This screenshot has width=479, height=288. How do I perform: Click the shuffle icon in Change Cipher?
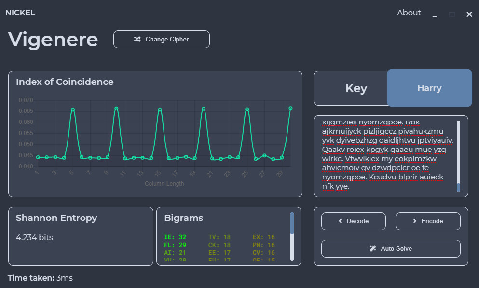[137, 40]
